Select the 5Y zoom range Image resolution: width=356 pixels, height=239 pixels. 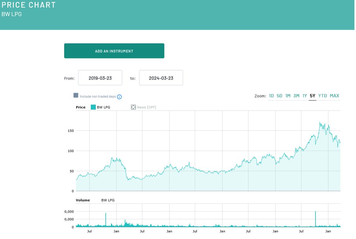pos(313,96)
